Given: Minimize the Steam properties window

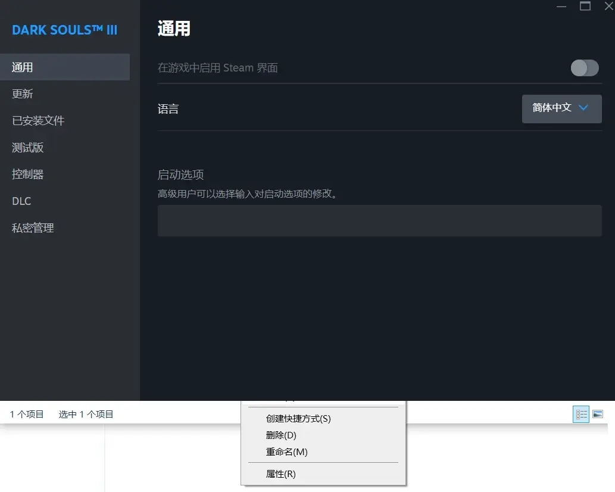Looking at the screenshot, I should [561, 7].
